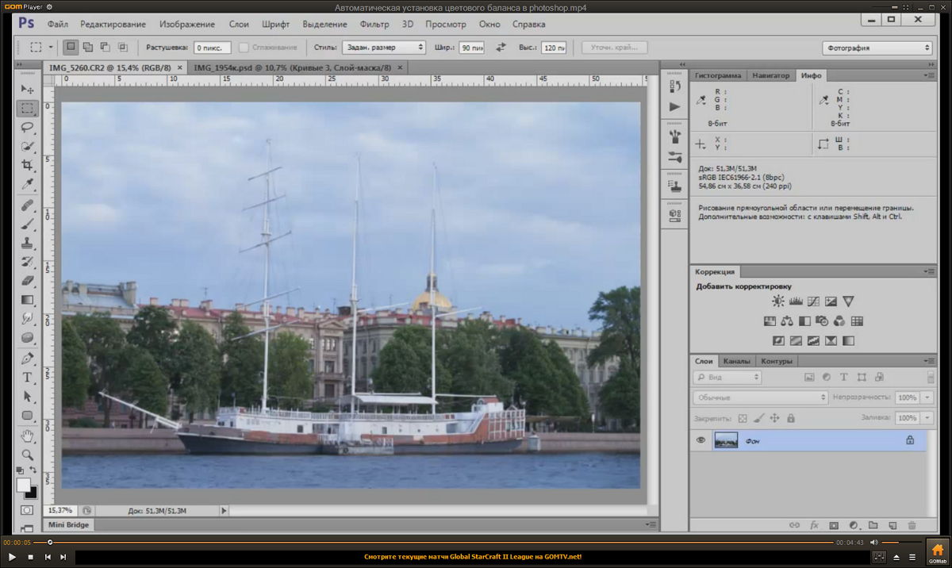Add a Curves adjustment layer
952x568 pixels.
(813, 301)
